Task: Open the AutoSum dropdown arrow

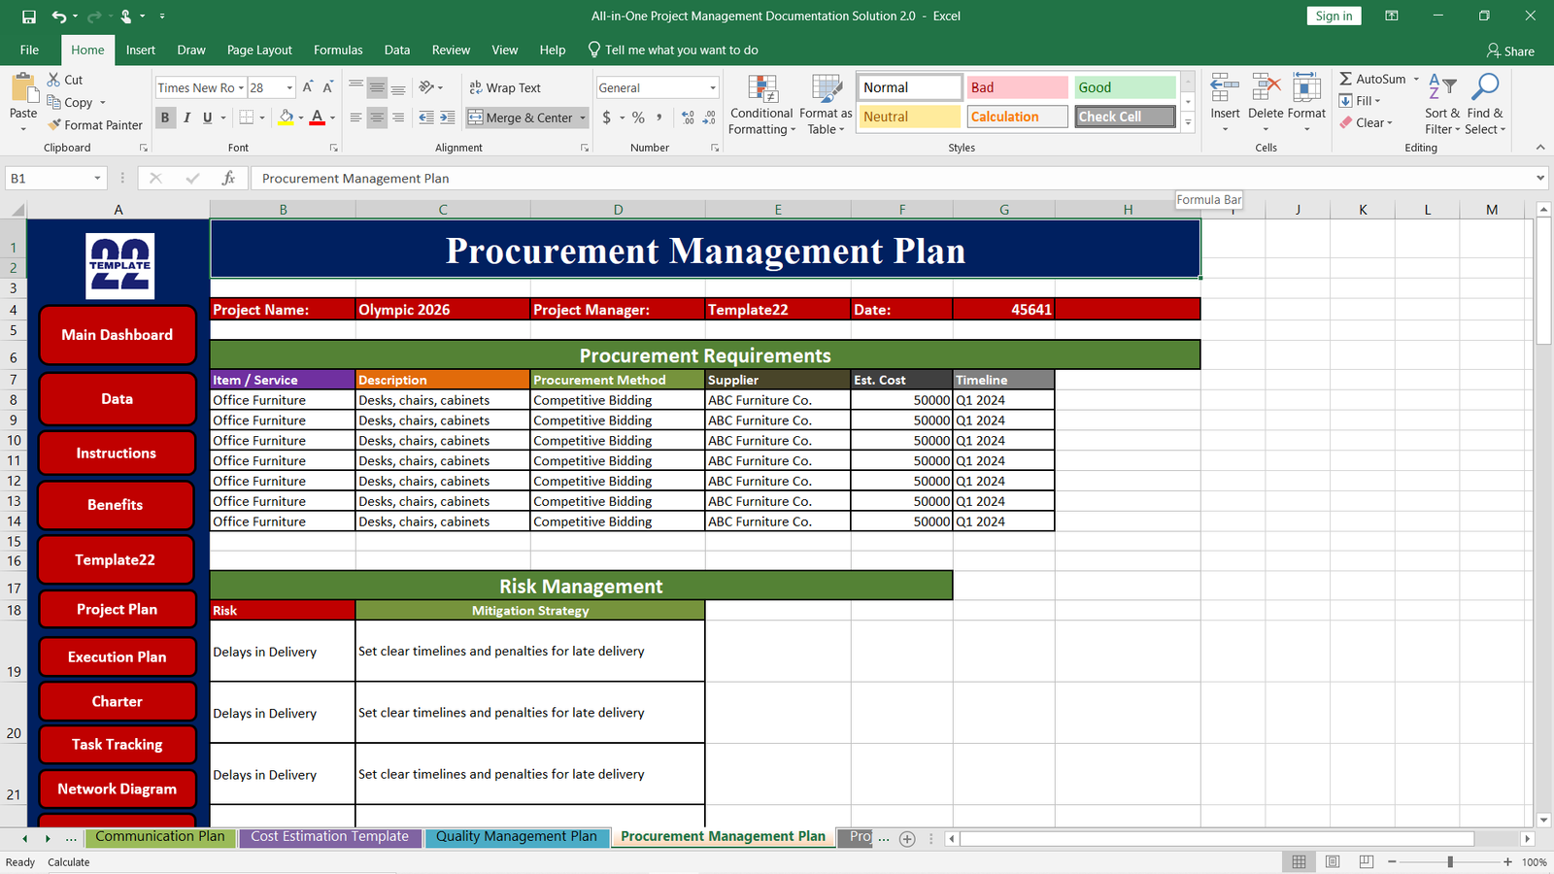Action: [1416, 79]
